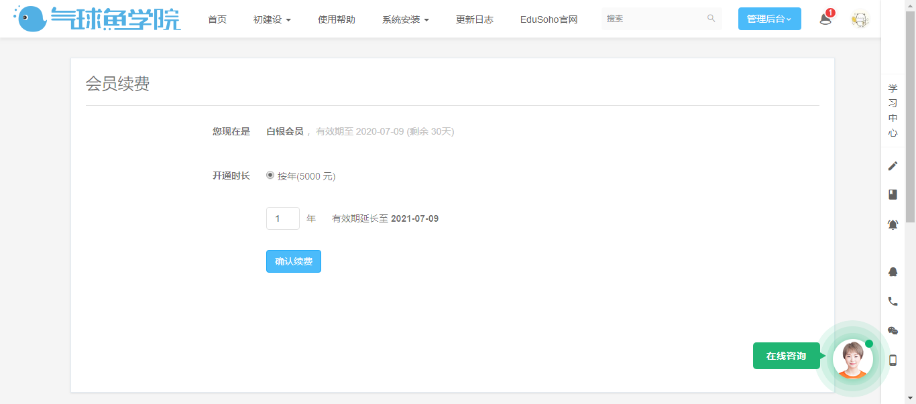
Task: Expand the 初建设 dropdown menu
Action: pyautogui.click(x=272, y=19)
